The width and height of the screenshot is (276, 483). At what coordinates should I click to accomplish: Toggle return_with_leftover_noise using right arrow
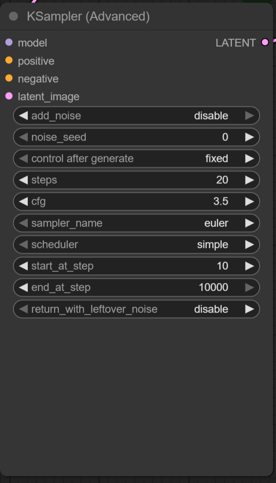coord(249,309)
